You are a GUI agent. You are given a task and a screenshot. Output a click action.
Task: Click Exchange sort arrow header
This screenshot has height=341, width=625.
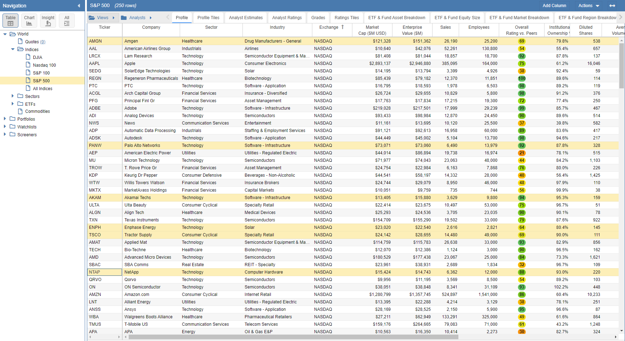point(342,27)
